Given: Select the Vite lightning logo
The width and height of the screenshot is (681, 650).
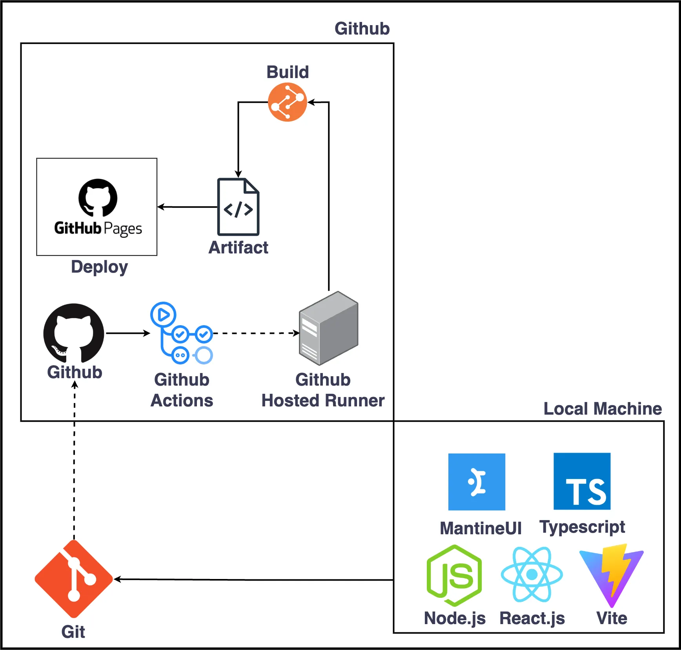Looking at the screenshot, I should pos(611,575).
